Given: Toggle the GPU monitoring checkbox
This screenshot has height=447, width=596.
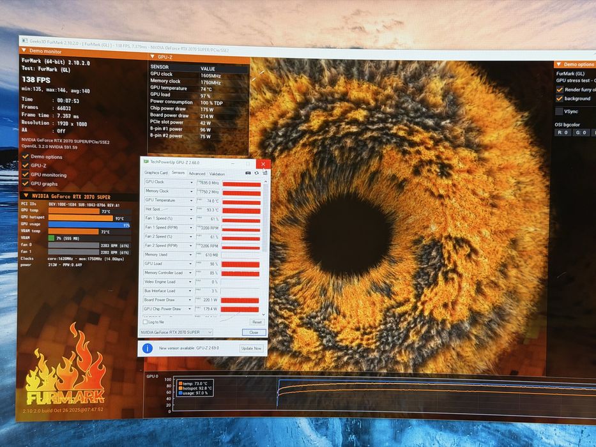Looking at the screenshot, I should pyautogui.click(x=26, y=174).
